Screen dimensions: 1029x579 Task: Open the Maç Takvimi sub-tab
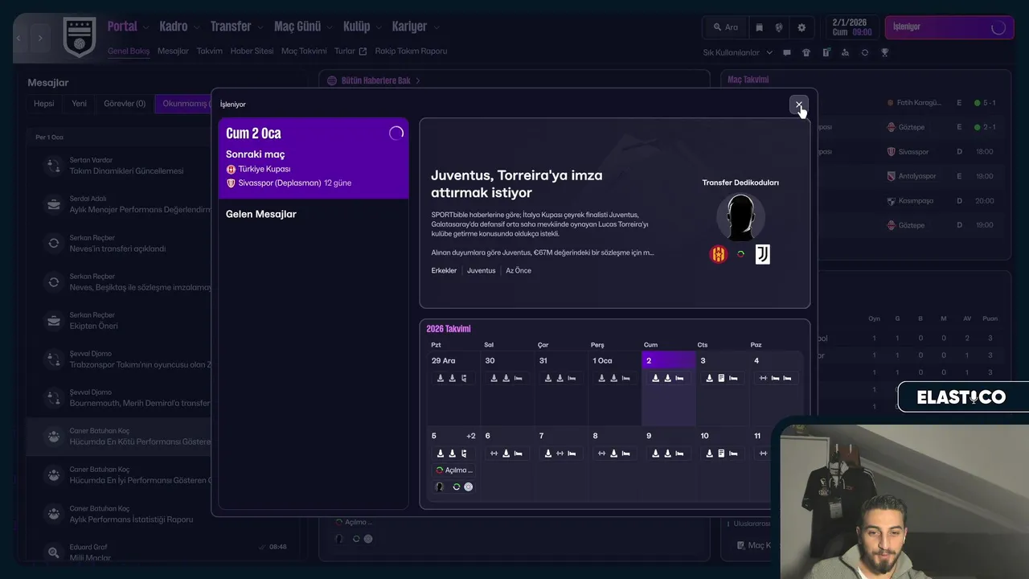click(x=304, y=51)
